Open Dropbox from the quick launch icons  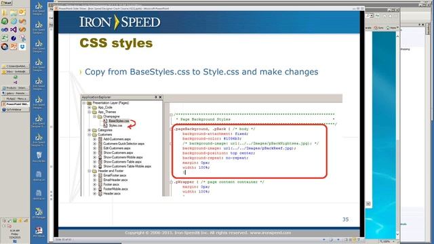tap(22, 47)
